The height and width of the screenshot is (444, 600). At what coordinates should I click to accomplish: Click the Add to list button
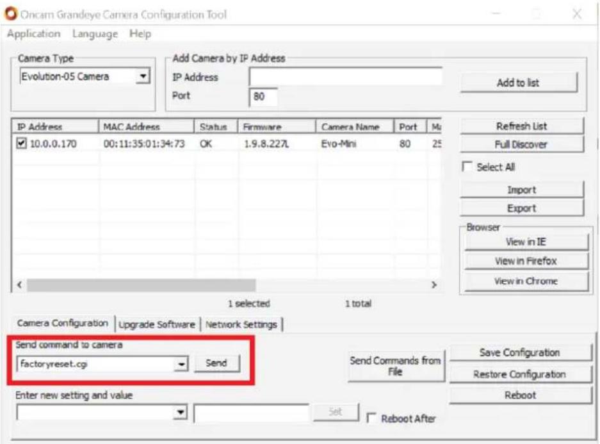(518, 82)
